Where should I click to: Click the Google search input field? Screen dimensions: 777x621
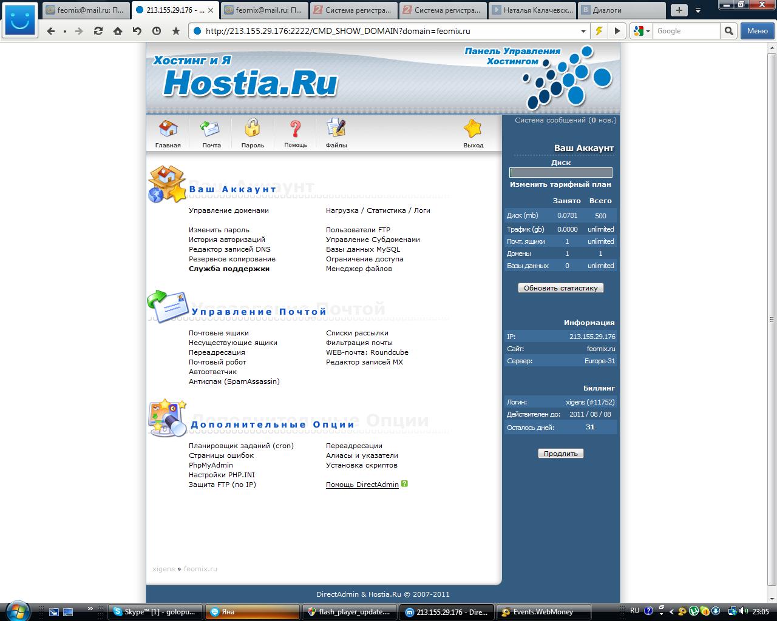[687, 31]
